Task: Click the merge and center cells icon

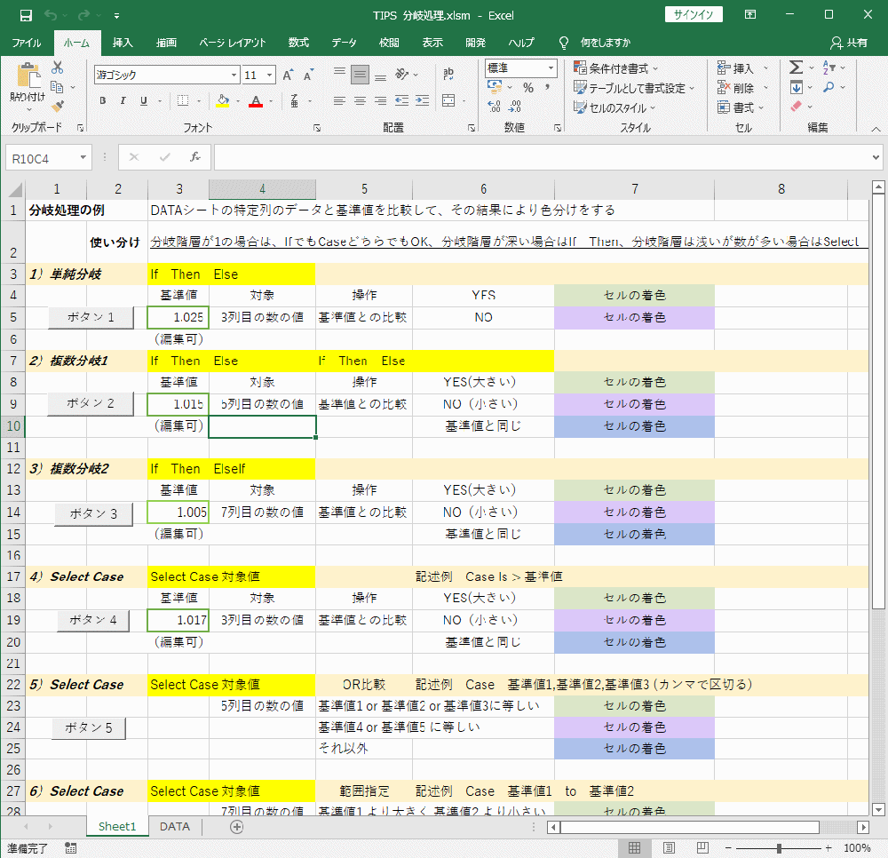Action: pos(448,100)
